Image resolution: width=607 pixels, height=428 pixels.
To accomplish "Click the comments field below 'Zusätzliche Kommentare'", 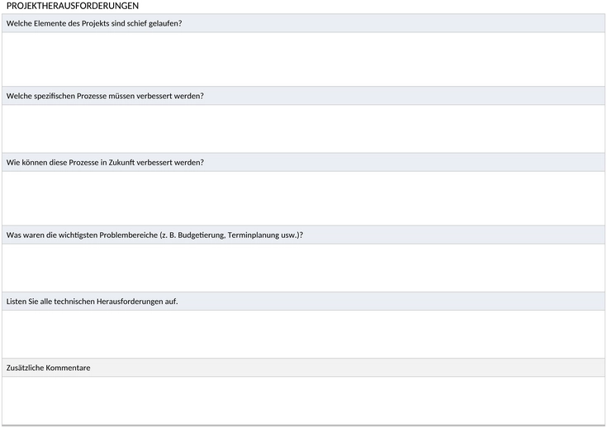I will pos(304,401).
